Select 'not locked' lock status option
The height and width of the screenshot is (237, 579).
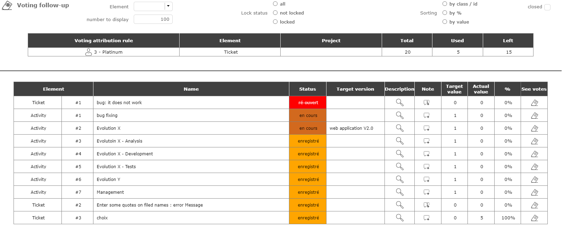275,13
